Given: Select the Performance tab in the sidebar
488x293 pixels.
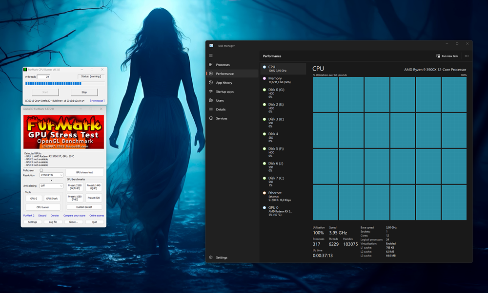Looking at the screenshot, I should click(x=232, y=73).
